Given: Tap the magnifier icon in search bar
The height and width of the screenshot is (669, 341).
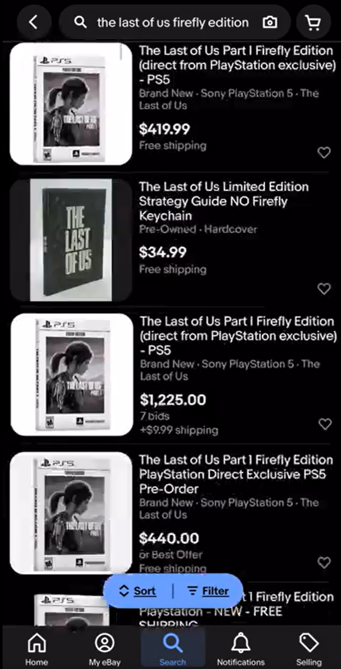Looking at the screenshot, I should tap(80, 22).
